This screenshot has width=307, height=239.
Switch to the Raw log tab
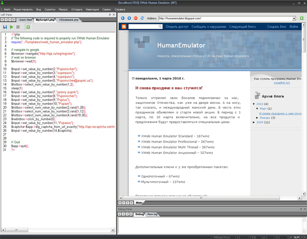click(x=152, y=214)
